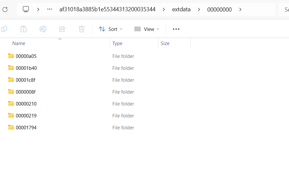Image resolution: width=289 pixels, height=193 pixels.
Task: Click the folder icon of 00000219
Action: point(11,115)
